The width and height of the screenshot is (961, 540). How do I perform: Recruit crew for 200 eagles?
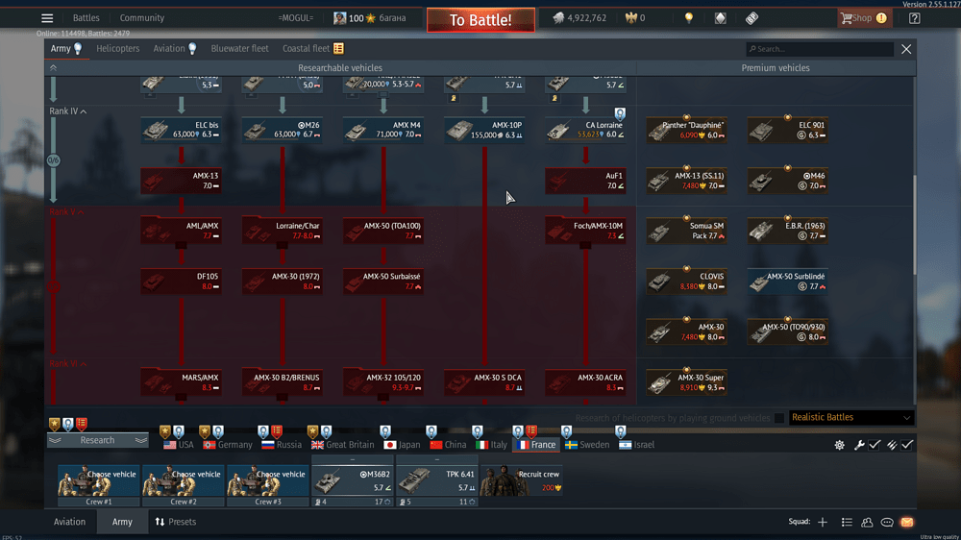[x=522, y=480]
